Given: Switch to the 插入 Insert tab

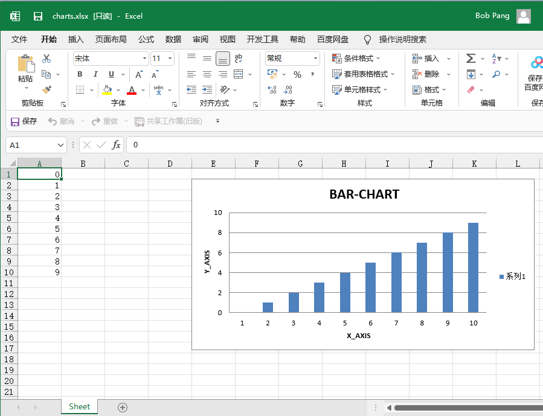Looking at the screenshot, I should (x=76, y=39).
